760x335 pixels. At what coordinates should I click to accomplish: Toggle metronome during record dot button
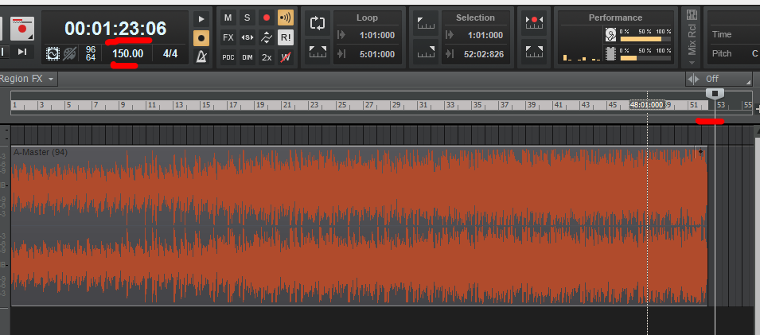coord(201,38)
